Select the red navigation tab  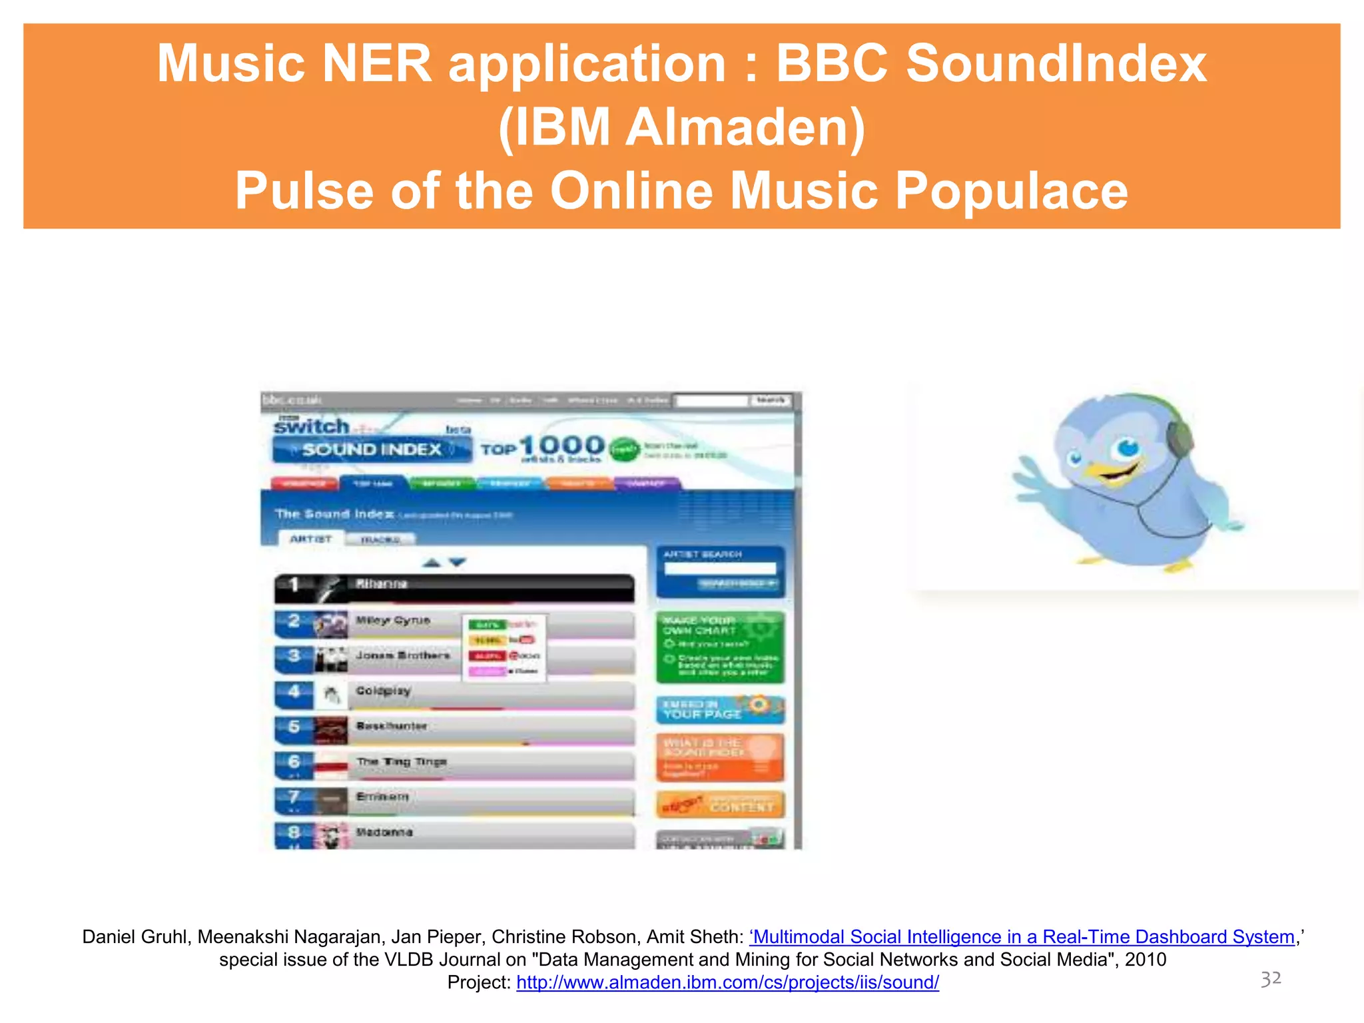pos(304,484)
